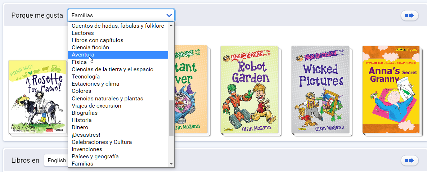427x172 pixels.
Task: Choose Libros con capítulos option
Action: point(118,40)
